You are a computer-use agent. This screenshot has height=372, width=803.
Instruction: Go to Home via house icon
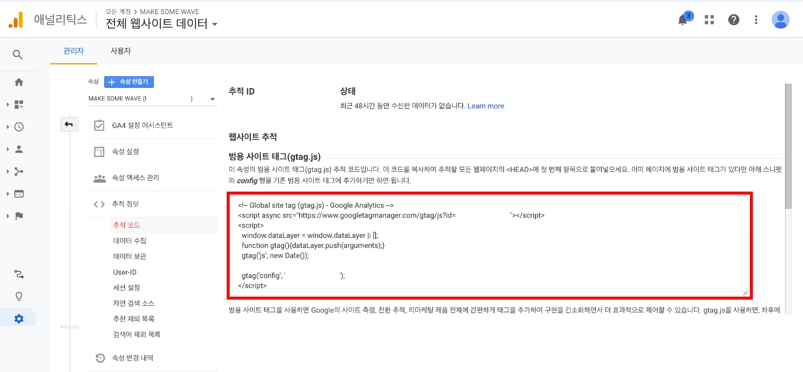pyautogui.click(x=19, y=82)
